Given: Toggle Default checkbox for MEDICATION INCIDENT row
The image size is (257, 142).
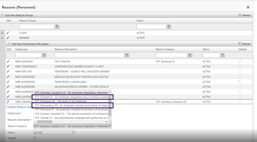Looking at the screenshot, I should click(240, 77).
